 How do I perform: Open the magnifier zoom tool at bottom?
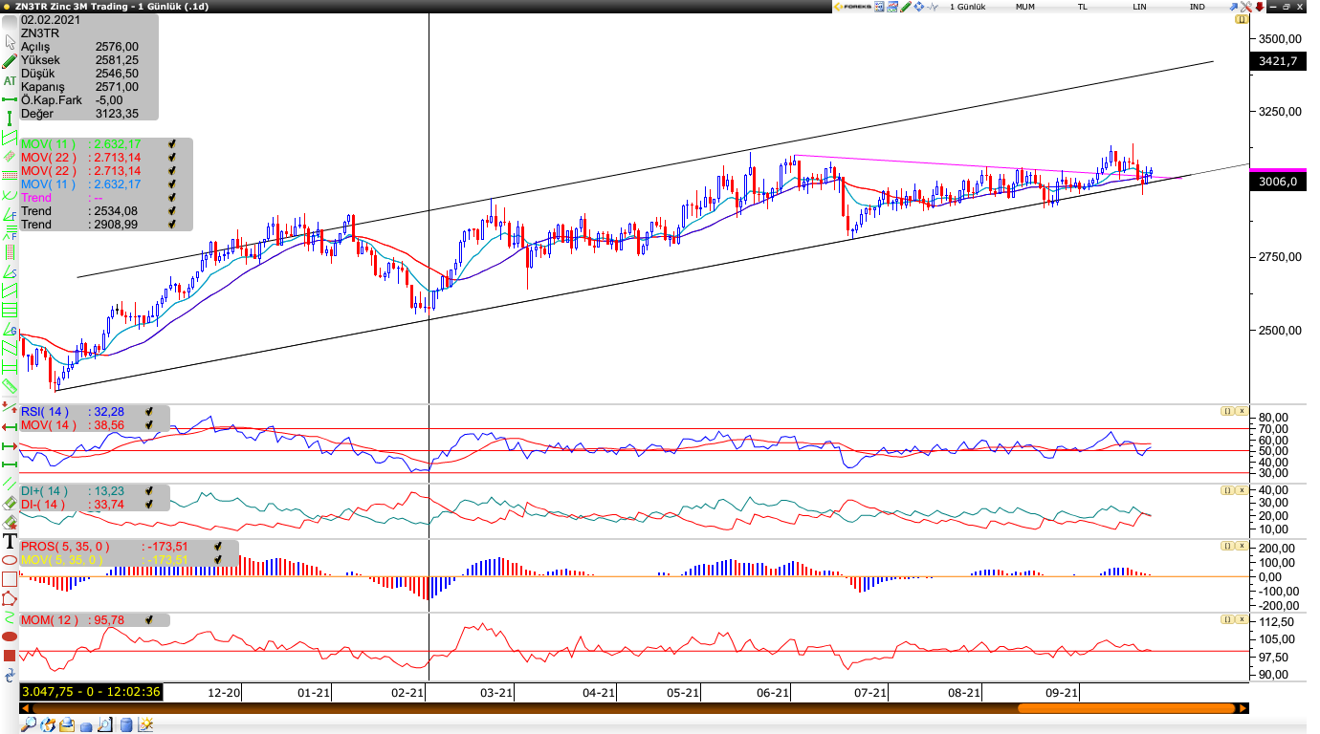pyautogui.click(x=29, y=724)
